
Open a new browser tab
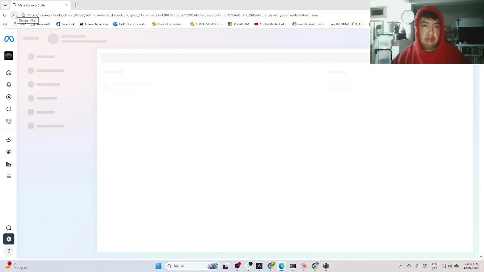coord(76,5)
